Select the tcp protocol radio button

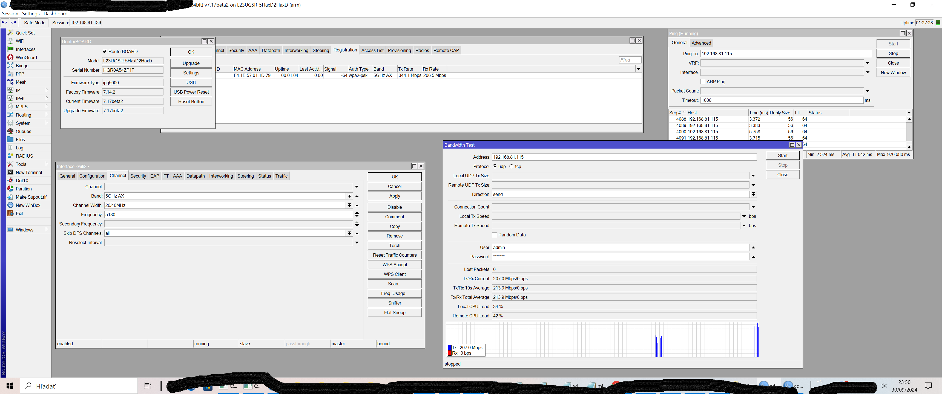pyautogui.click(x=511, y=166)
